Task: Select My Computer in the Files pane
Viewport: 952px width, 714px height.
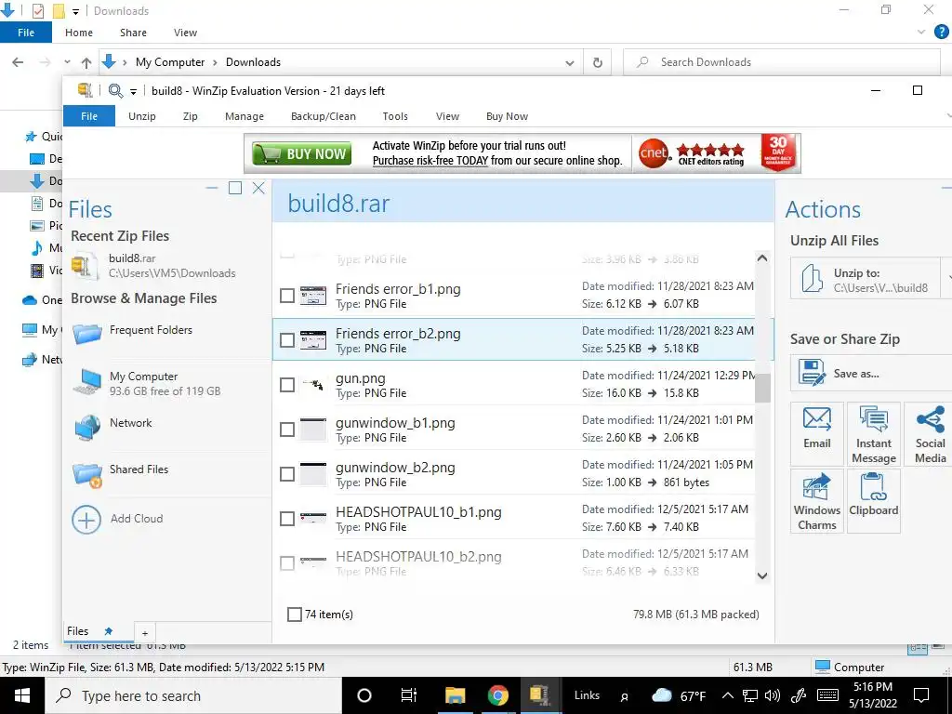Action: point(147,384)
